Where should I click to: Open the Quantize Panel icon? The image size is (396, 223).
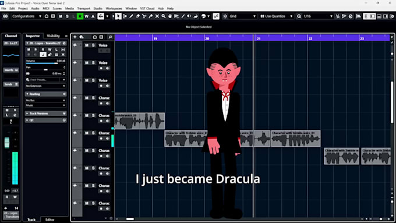click(351, 16)
